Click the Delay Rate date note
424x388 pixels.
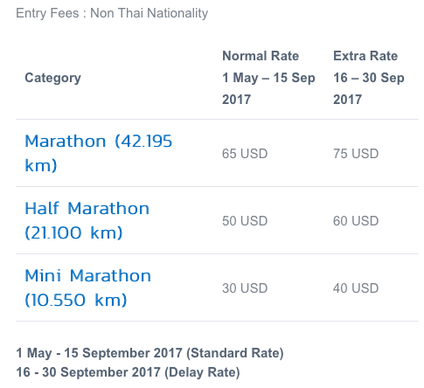click(128, 372)
